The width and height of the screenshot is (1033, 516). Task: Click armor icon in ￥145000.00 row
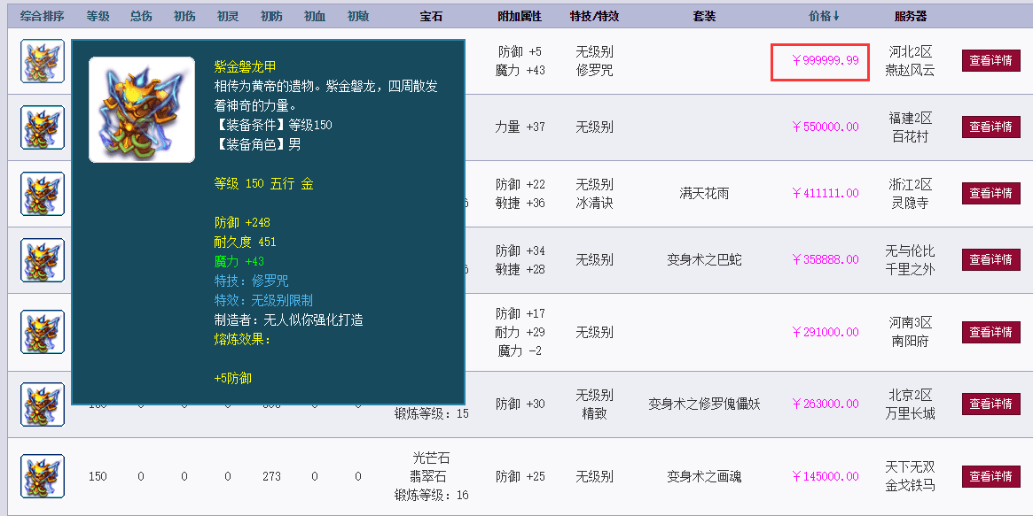coord(43,476)
